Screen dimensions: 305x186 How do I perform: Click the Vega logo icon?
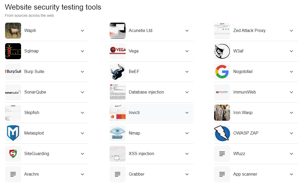(118, 51)
